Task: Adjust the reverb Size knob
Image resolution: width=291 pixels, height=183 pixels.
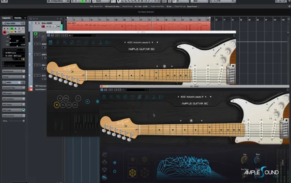Action: (245, 160)
